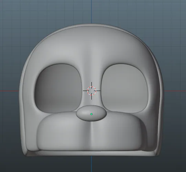Click inside the left eye socket
The width and height of the screenshot is (186, 172).
(x=58, y=88)
